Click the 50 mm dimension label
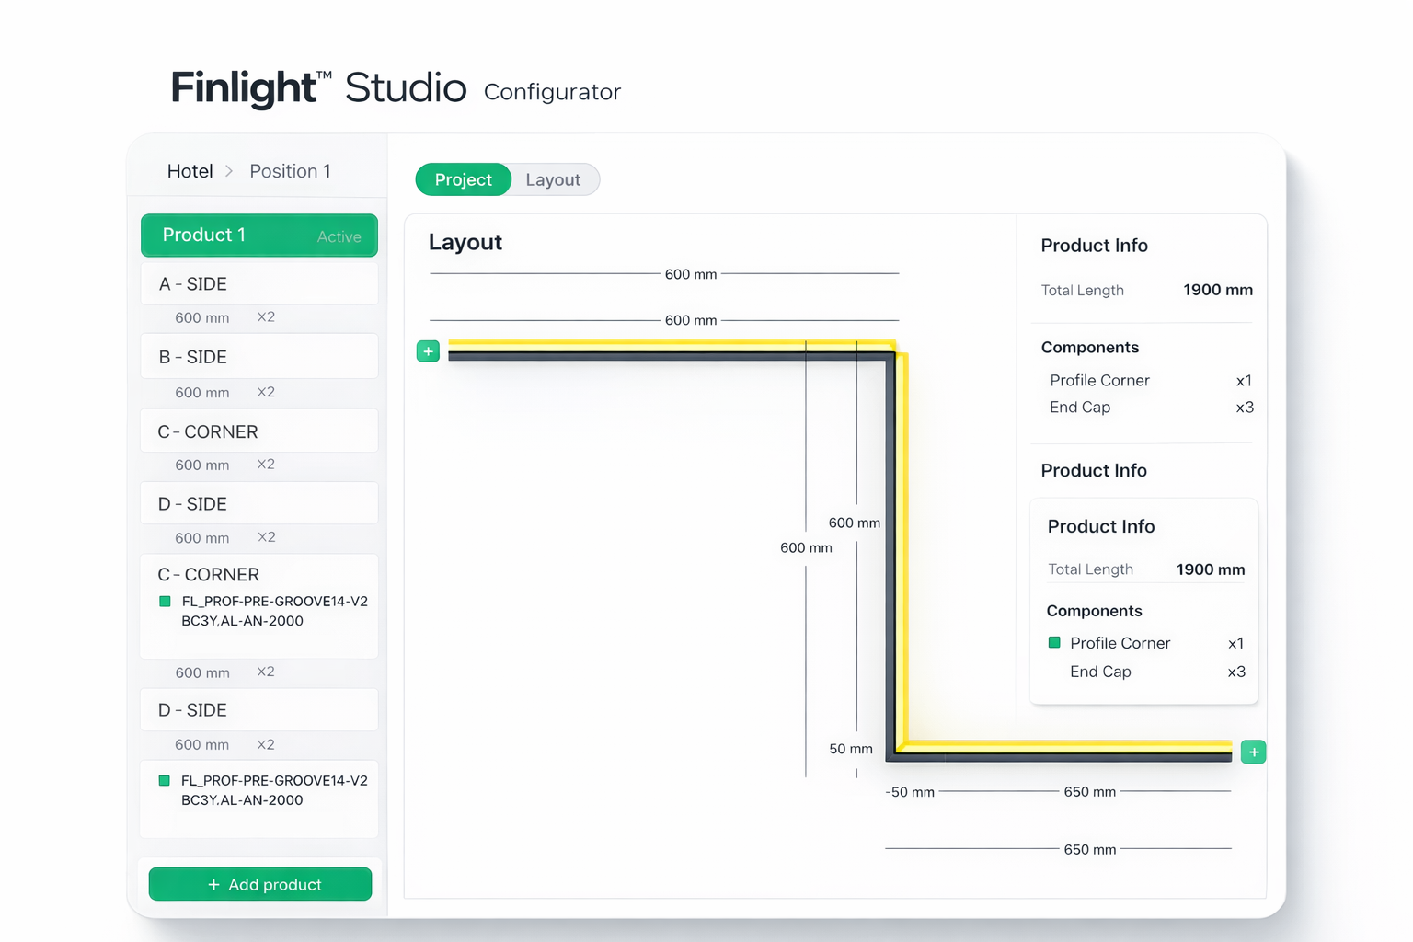The image size is (1413, 942). point(850,749)
